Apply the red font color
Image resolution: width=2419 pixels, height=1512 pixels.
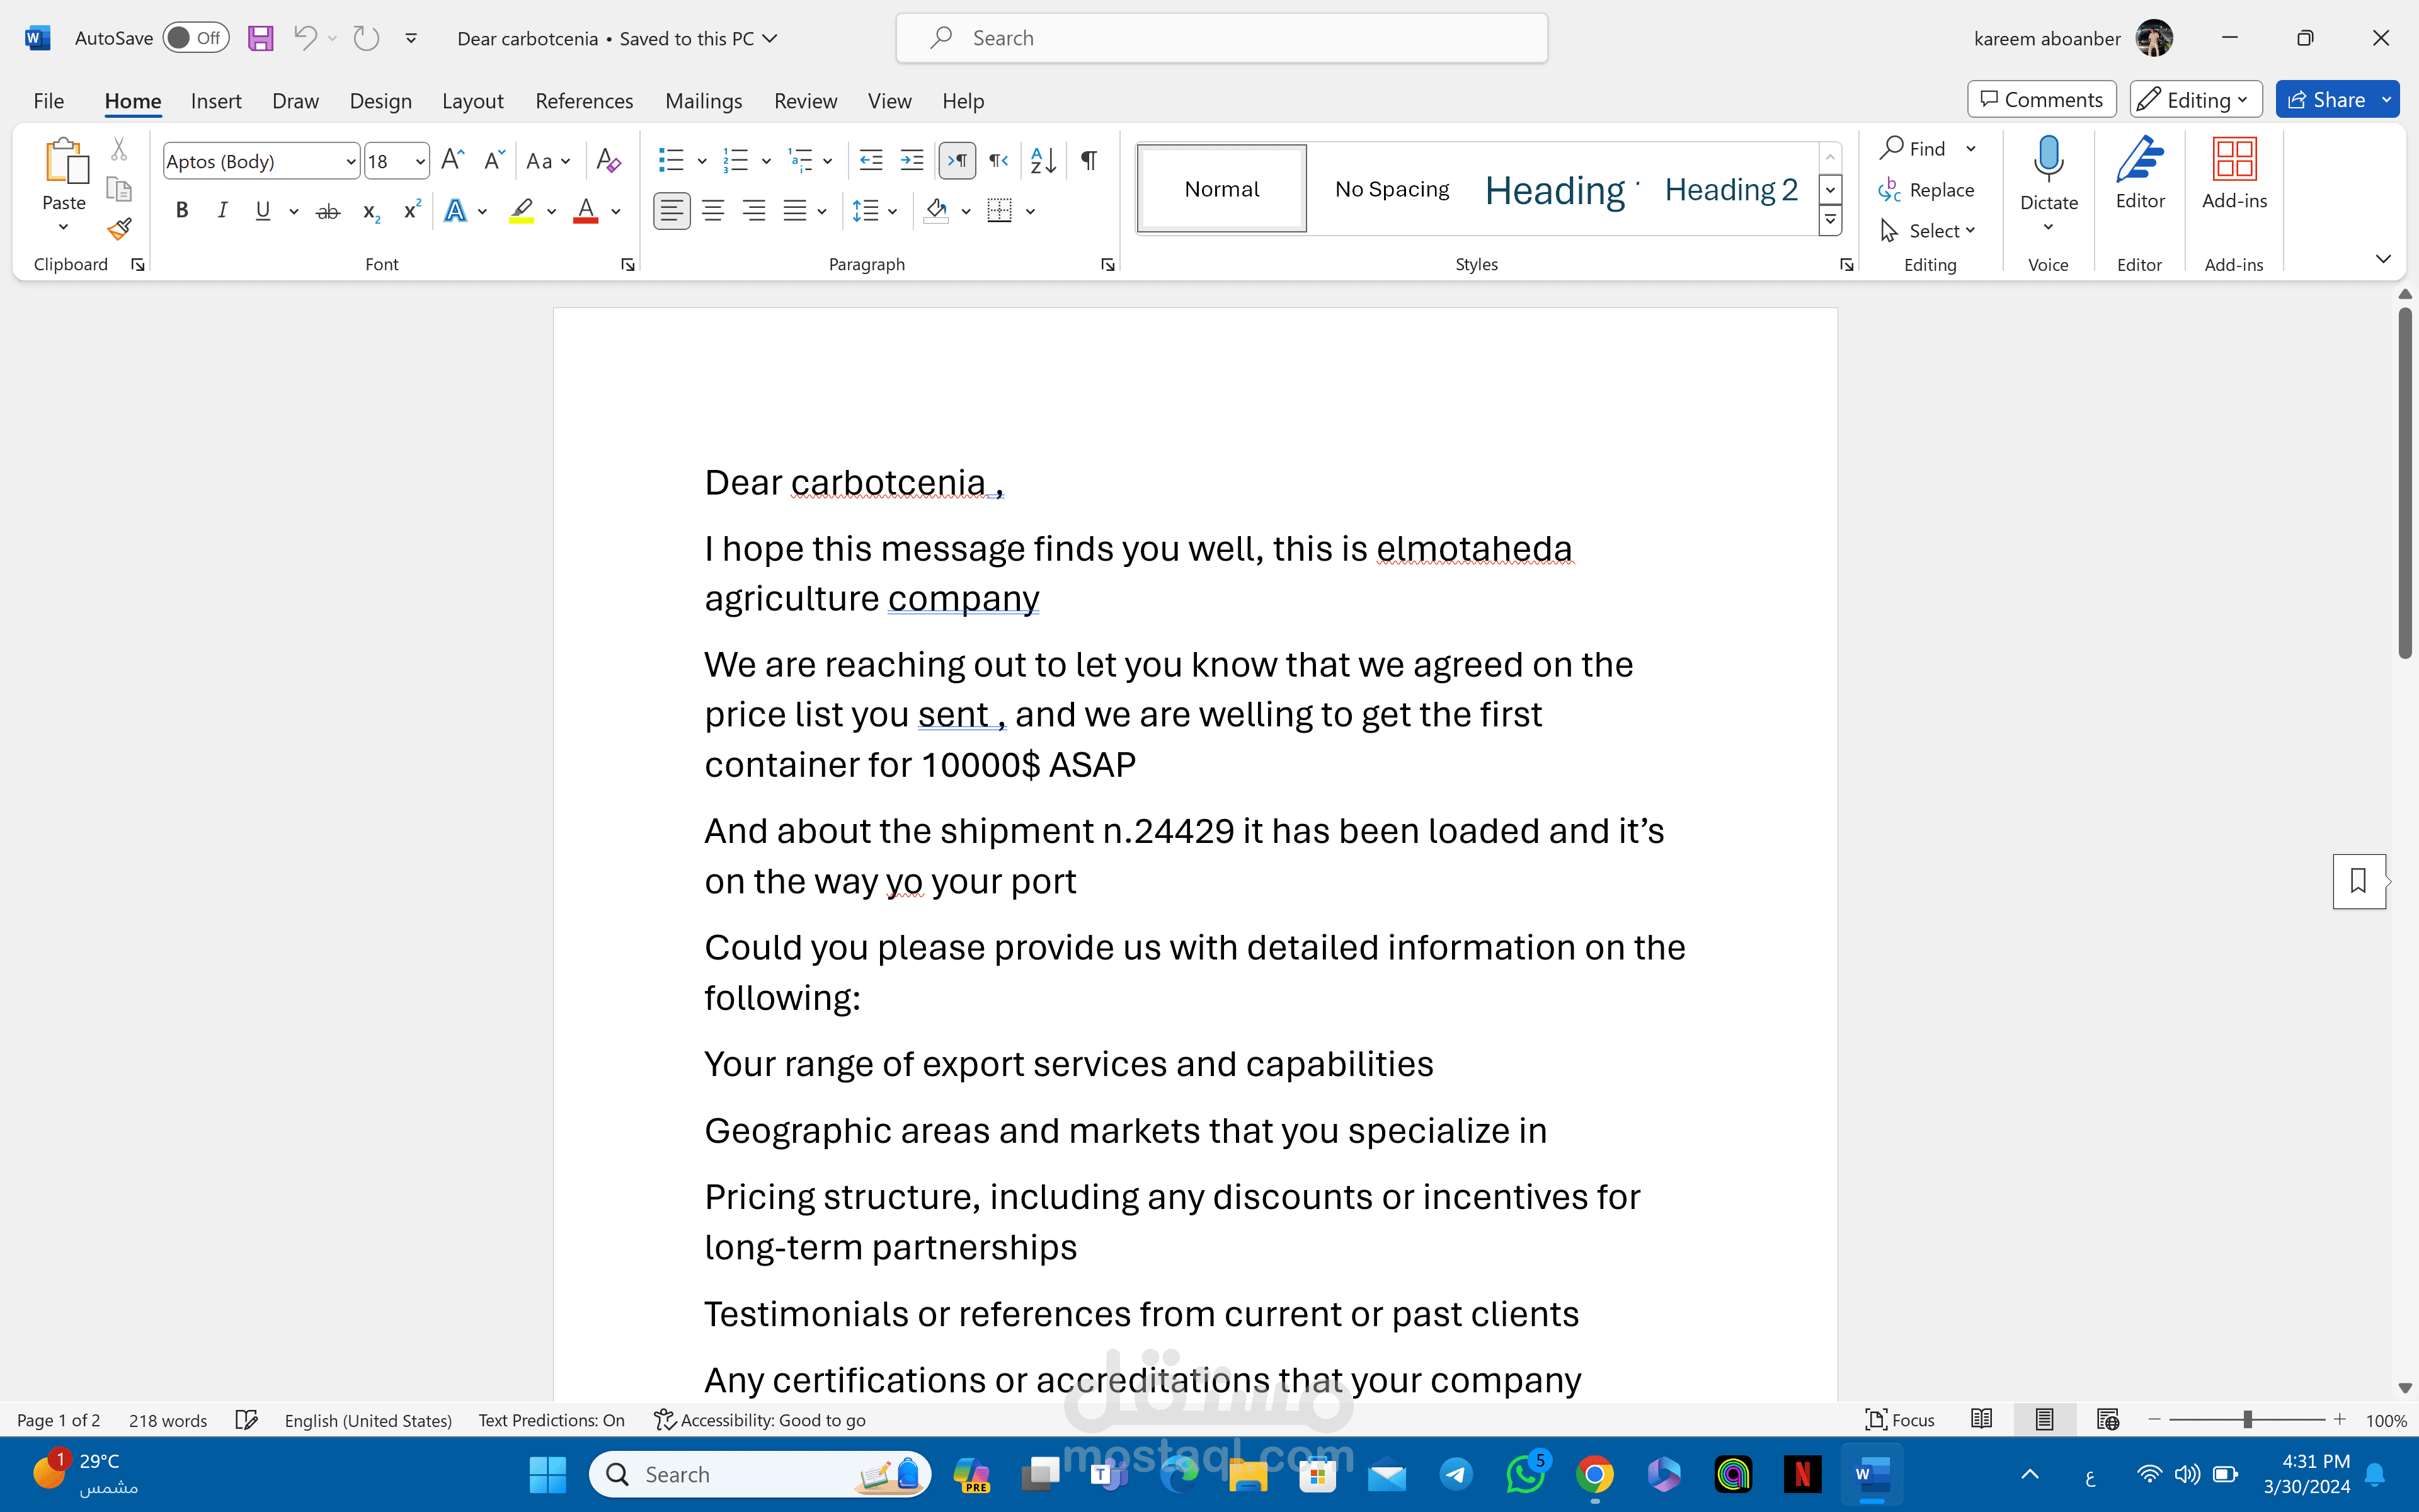coord(585,211)
